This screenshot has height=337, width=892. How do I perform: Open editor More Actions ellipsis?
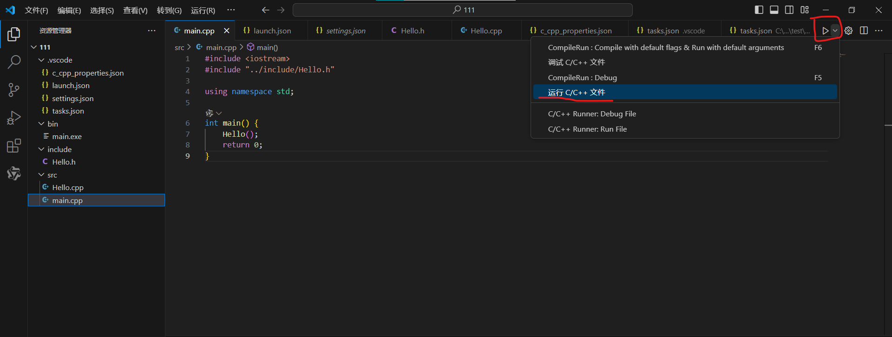(x=879, y=31)
